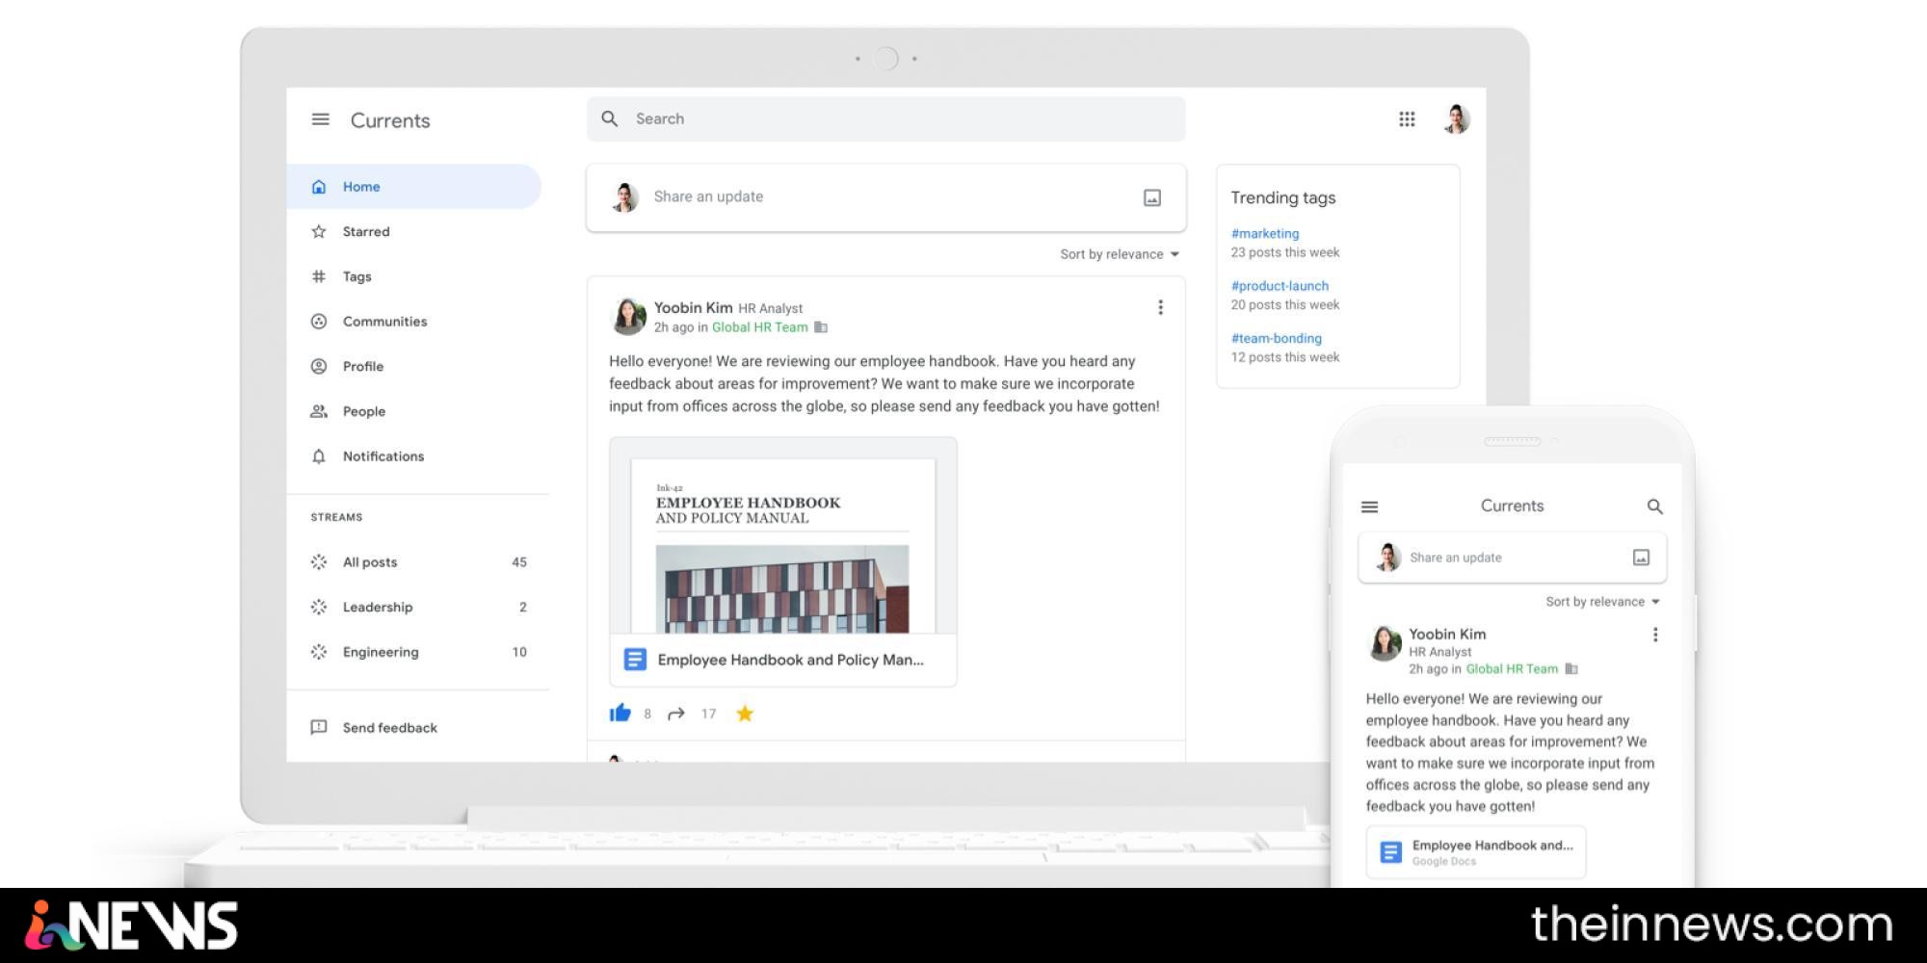Click the Starred star icon in sidebar

(319, 231)
